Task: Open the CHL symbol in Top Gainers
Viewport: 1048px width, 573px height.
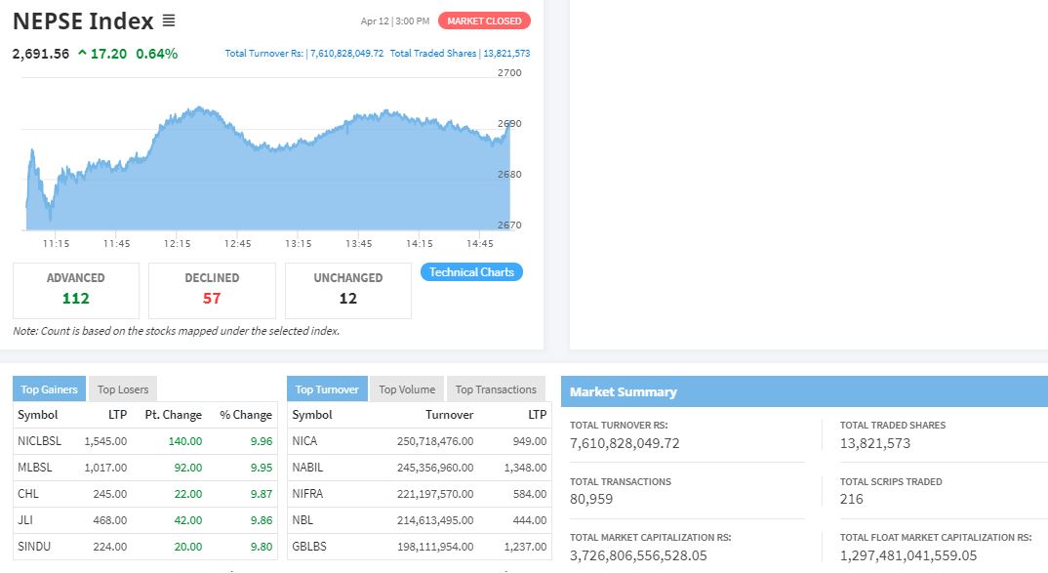Action: click(x=28, y=493)
